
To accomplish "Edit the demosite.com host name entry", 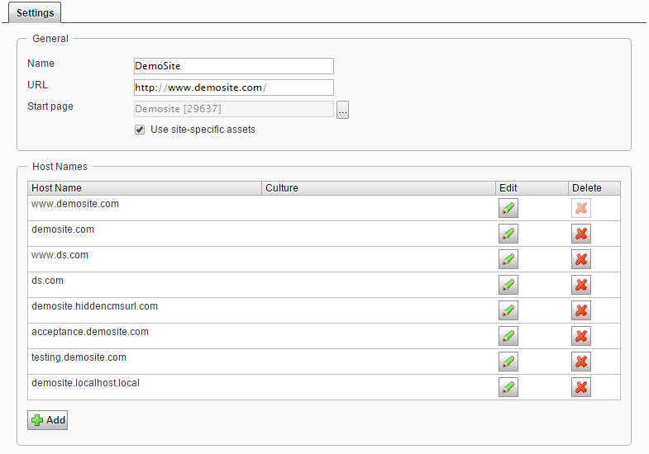I will click(x=508, y=234).
